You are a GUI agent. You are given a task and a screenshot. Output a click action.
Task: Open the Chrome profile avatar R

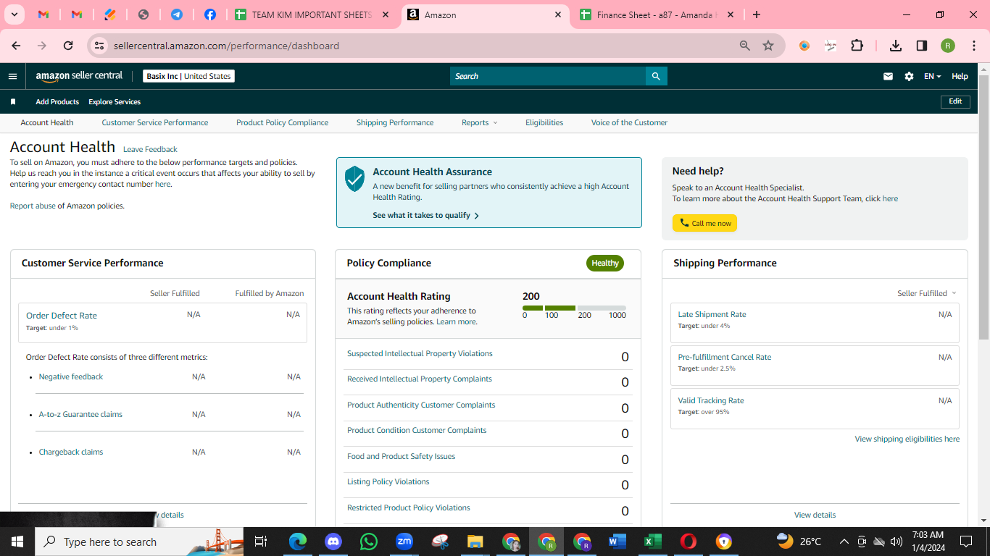(x=948, y=46)
